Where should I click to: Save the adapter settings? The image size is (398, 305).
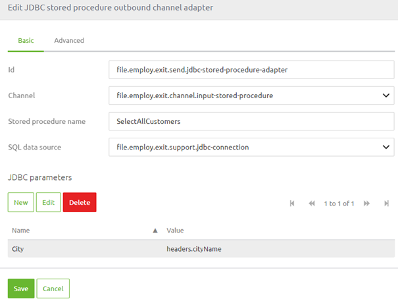tap(21, 289)
